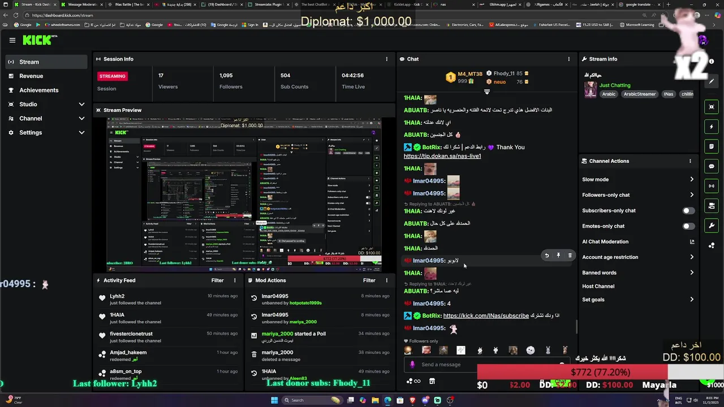
Task: Click the Arabic tag
Action: point(609,94)
